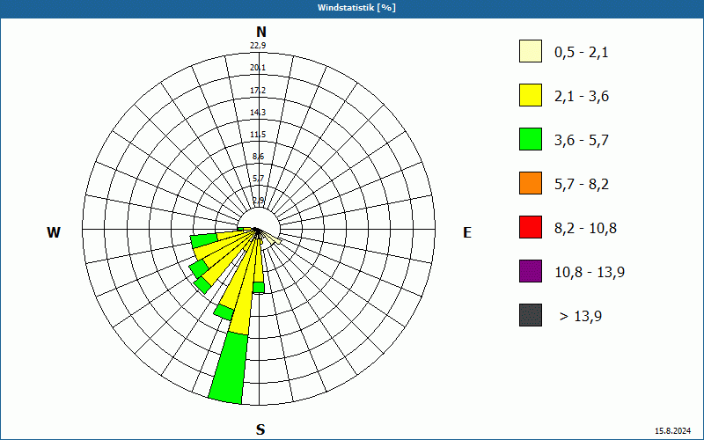
Task: Click the 14,3 ring value label
Action: pos(258,113)
